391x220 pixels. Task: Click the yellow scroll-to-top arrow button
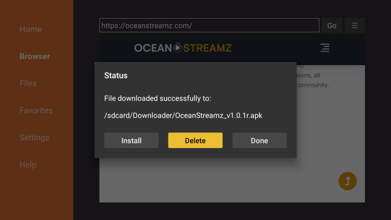pos(347,181)
